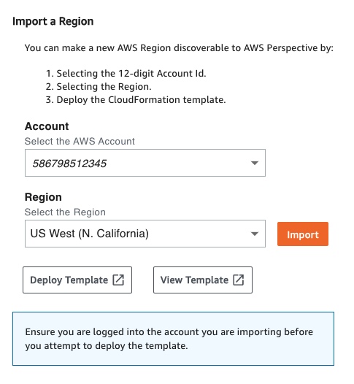
Task: Click the bold Account field label
Action: pyautogui.click(x=47, y=126)
